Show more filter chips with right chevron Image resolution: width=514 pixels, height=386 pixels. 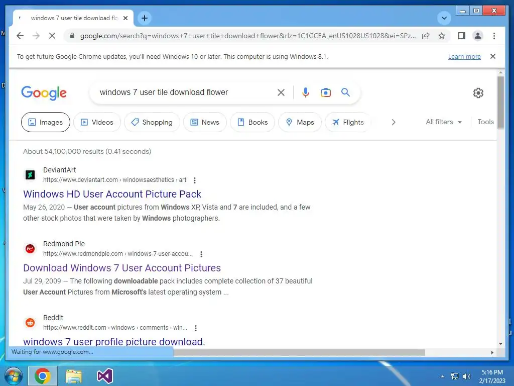click(x=394, y=122)
